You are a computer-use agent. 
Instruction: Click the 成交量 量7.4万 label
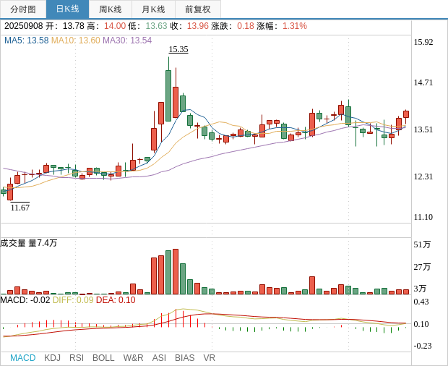[29, 243]
